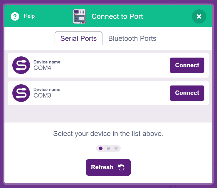Connect to the COM4 device
The height and width of the screenshot is (188, 217).
(x=187, y=65)
